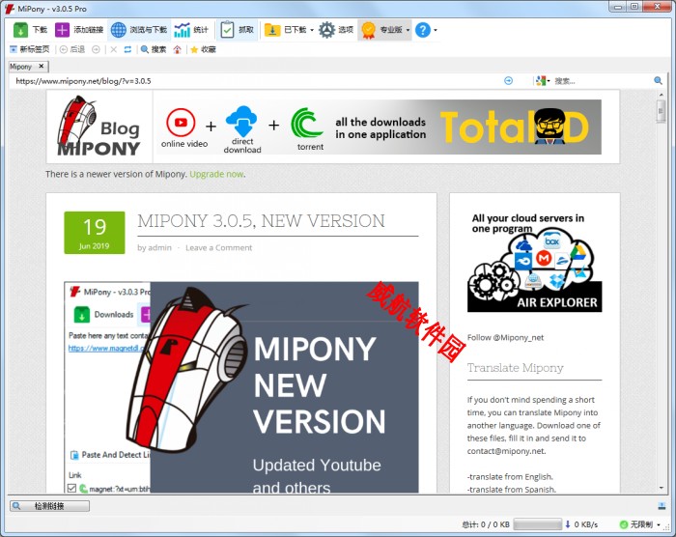Go back with the 后退 button
This screenshot has height=537, width=676.
click(x=72, y=49)
